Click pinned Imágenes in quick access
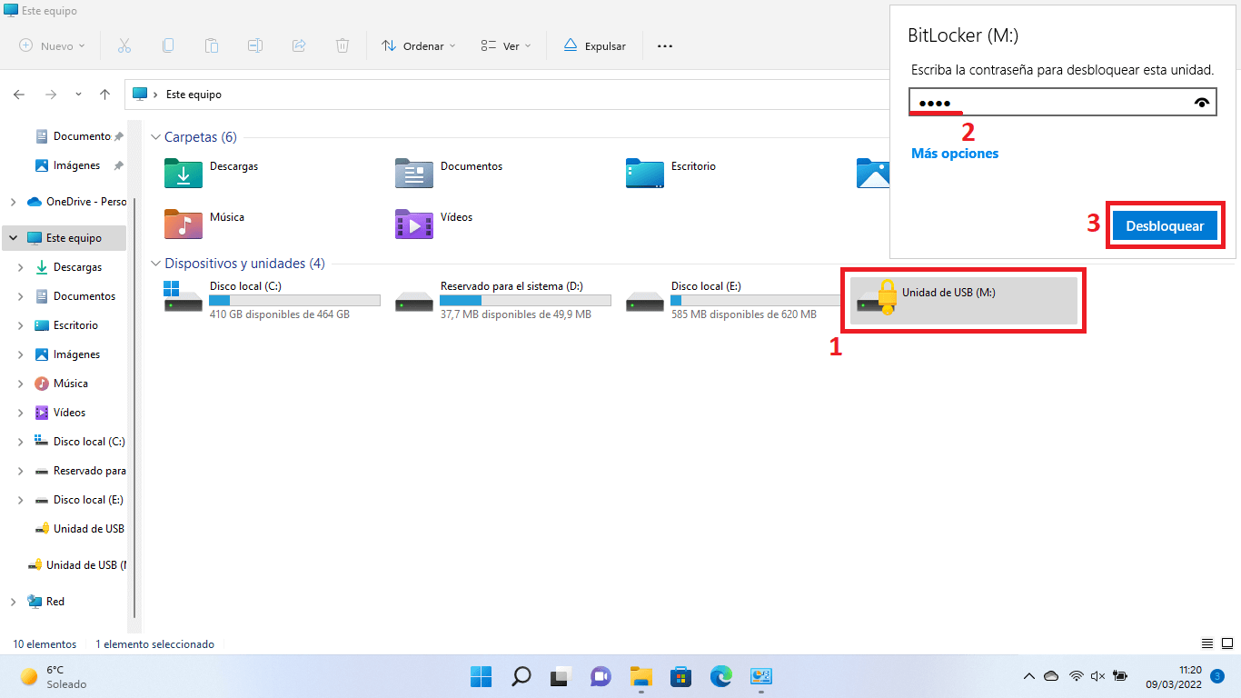 pyautogui.click(x=79, y=165)
